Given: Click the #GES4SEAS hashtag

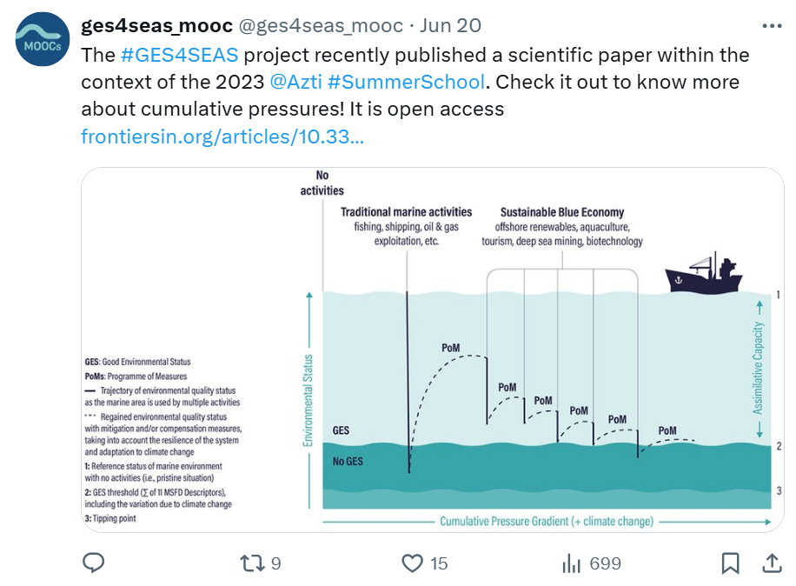Looking at the screenshot, I should click(x=179, y=55).
